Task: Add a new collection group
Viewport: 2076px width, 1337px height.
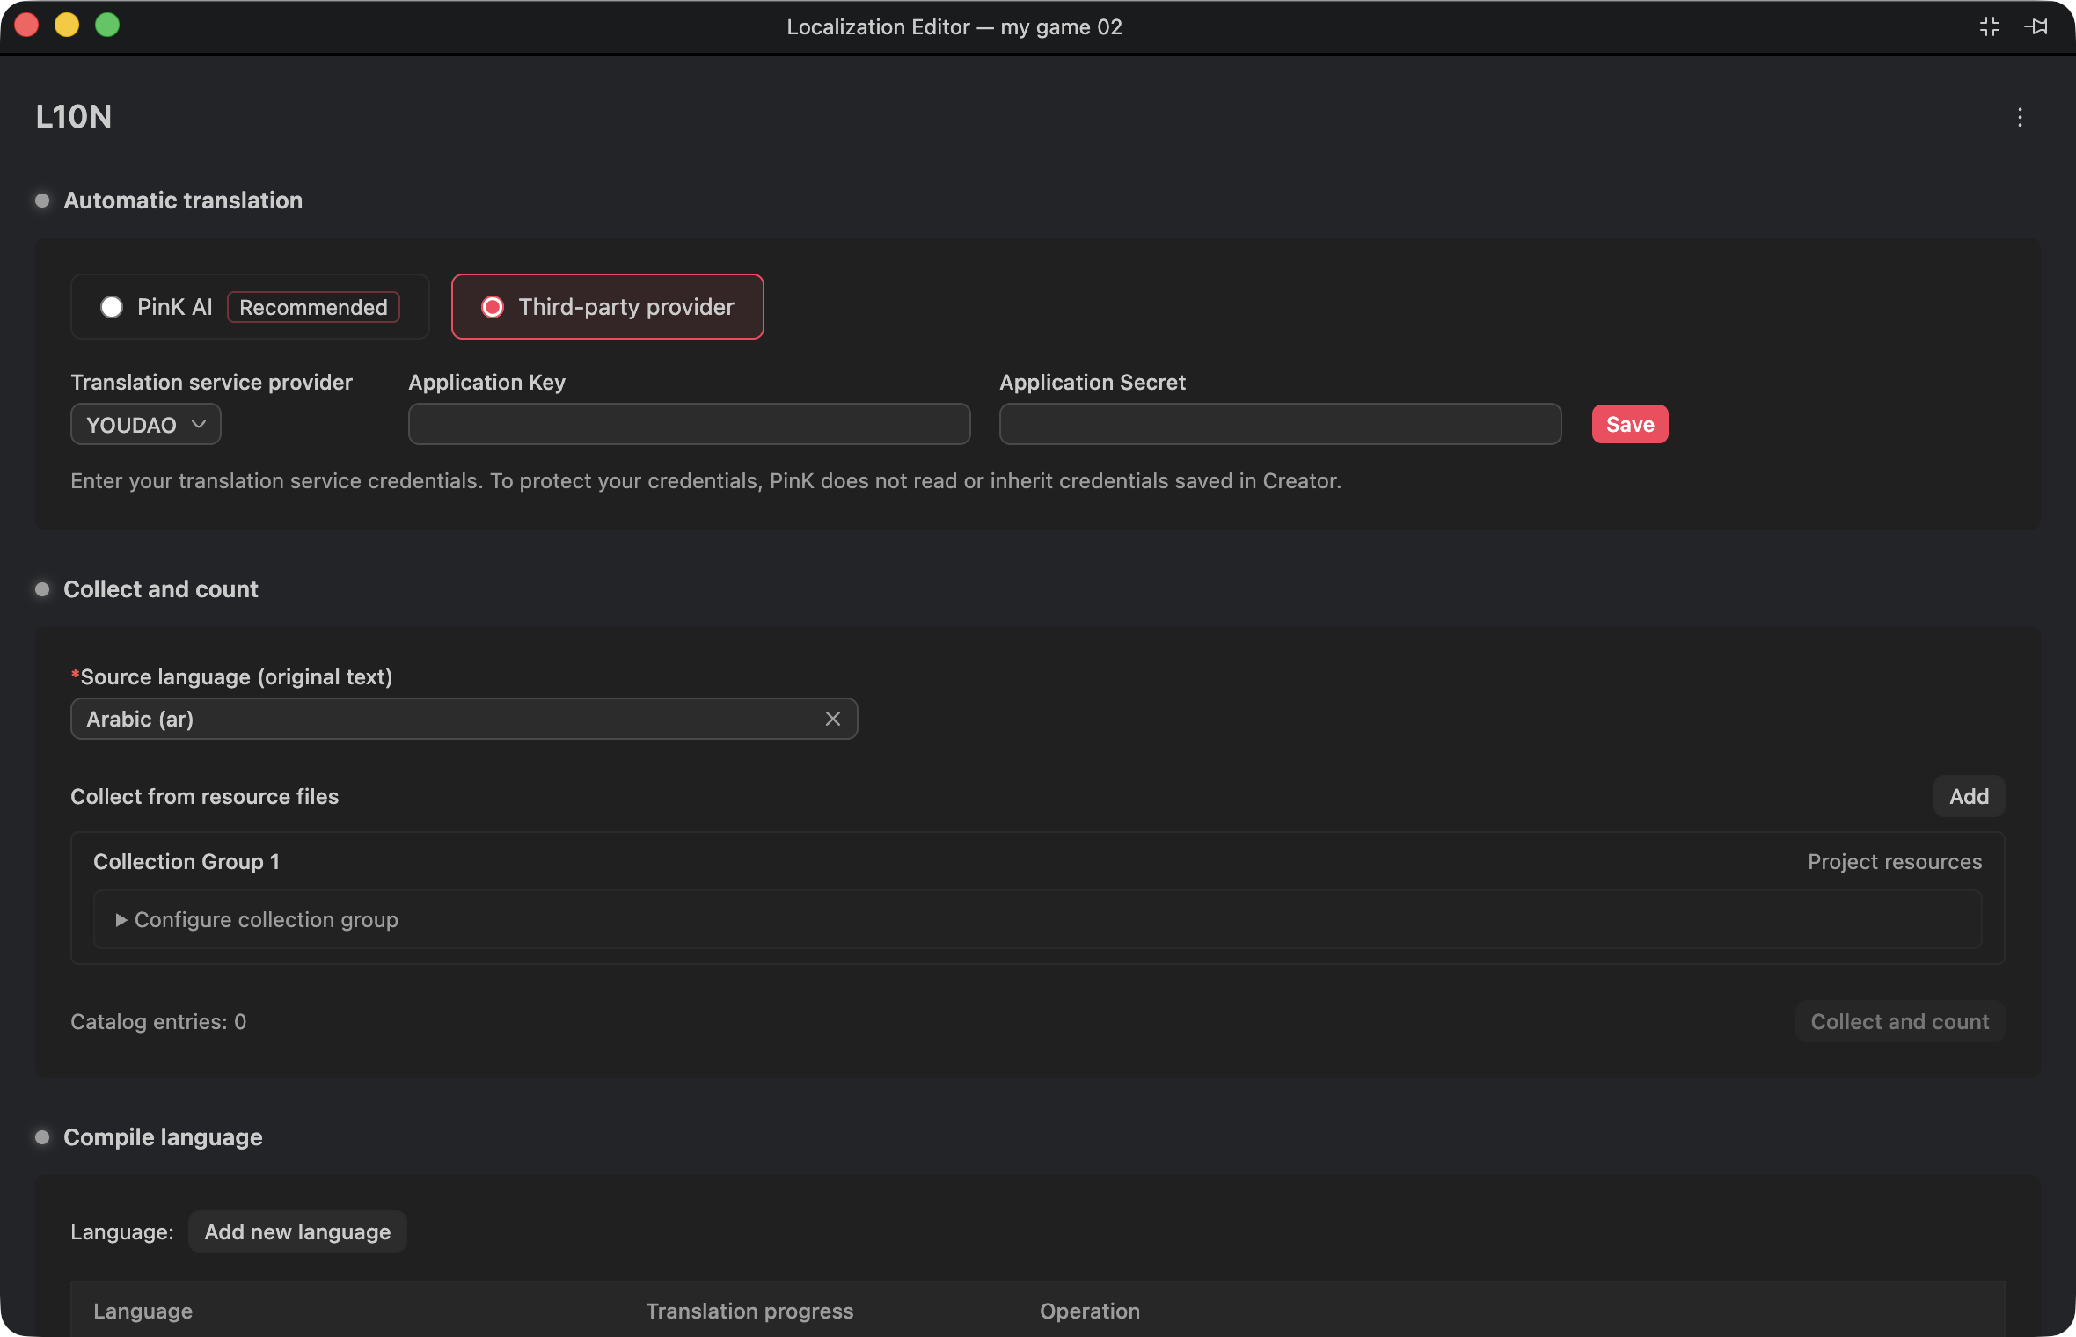Action: click(1969, 796)
